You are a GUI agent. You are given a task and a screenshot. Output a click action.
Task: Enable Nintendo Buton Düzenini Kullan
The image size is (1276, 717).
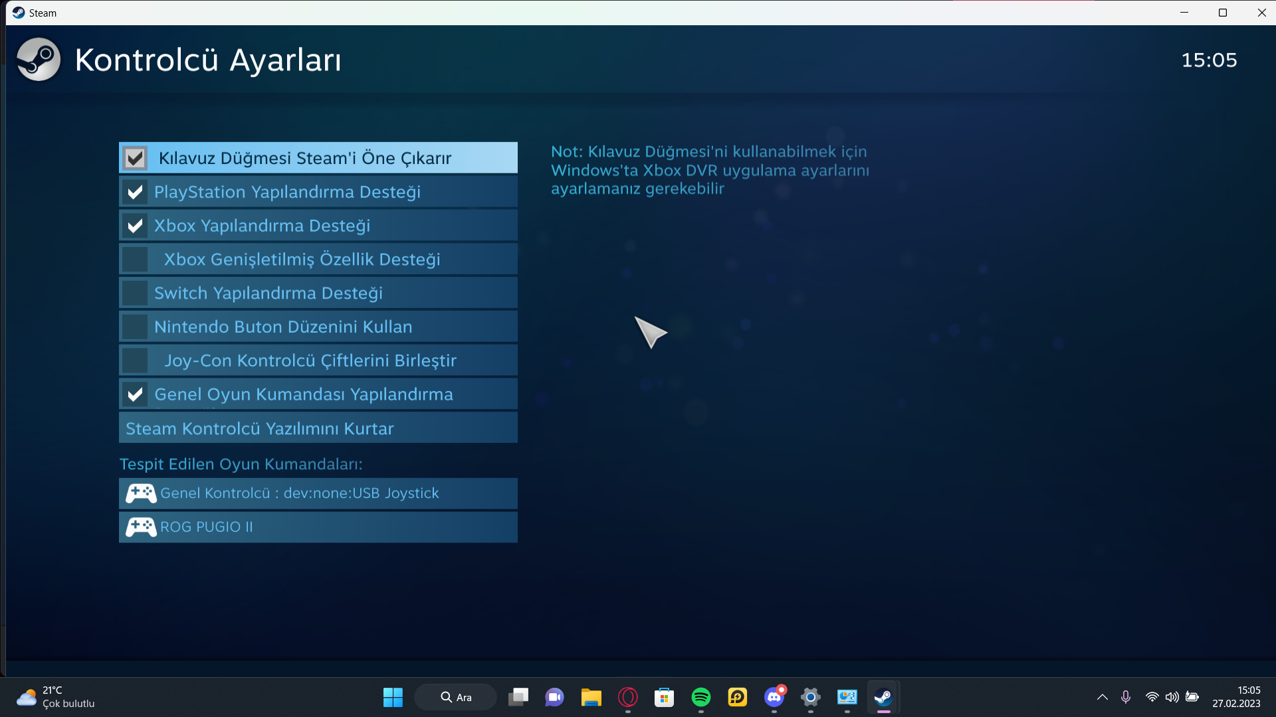pyautogui.click(x=135, y=327)
